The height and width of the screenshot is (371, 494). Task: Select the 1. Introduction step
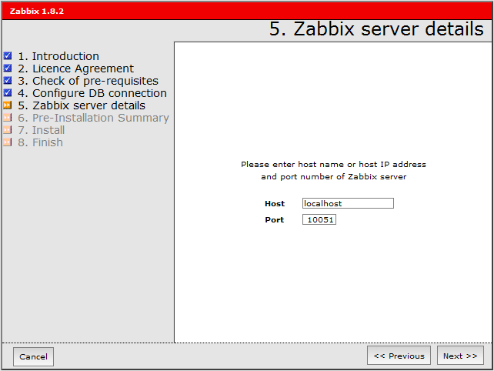click(58, 56)
